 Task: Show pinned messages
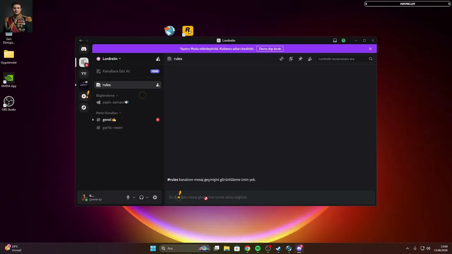click(300, 59)
